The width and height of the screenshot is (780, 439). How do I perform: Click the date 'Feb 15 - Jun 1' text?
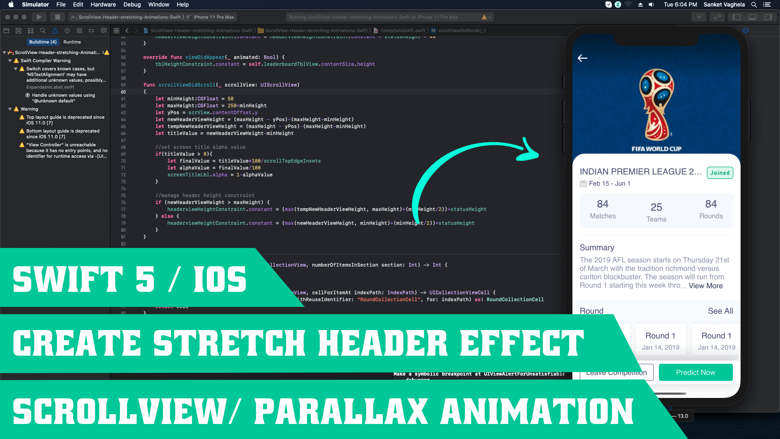(609, 183)
